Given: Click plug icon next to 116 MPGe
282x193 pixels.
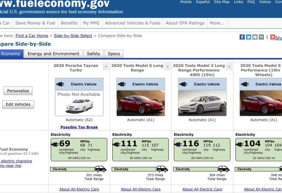Looking at the screenshot, I should [178, 144].
